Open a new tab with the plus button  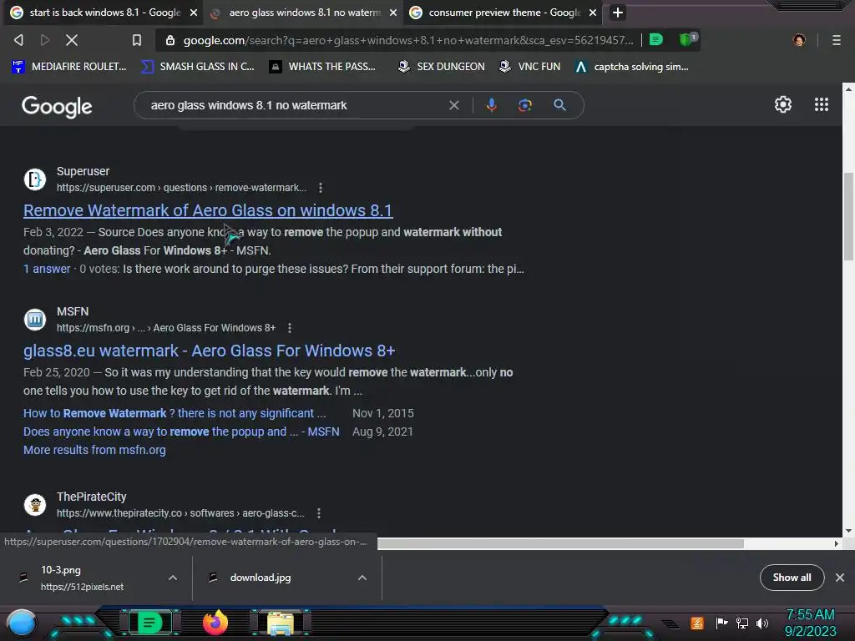(x=617, y=13)
